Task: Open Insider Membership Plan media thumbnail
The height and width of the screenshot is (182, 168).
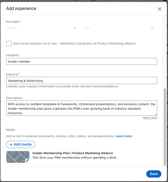Action: pyautogui.click(x=18, y=157)
